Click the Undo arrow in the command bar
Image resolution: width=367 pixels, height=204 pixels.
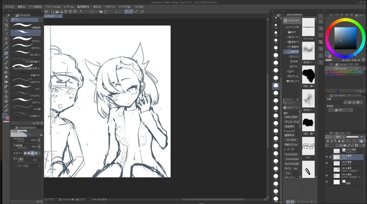(81, 11)
